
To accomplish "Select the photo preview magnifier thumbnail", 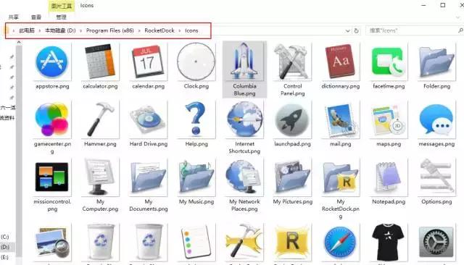I will [52, 243].
